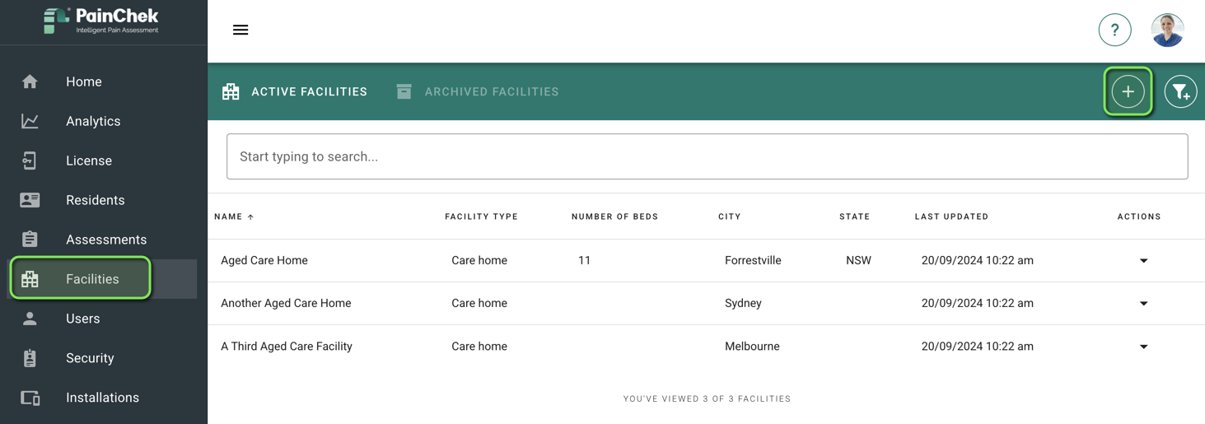
Task: Sort by City column header
Action: pos(729,217)
